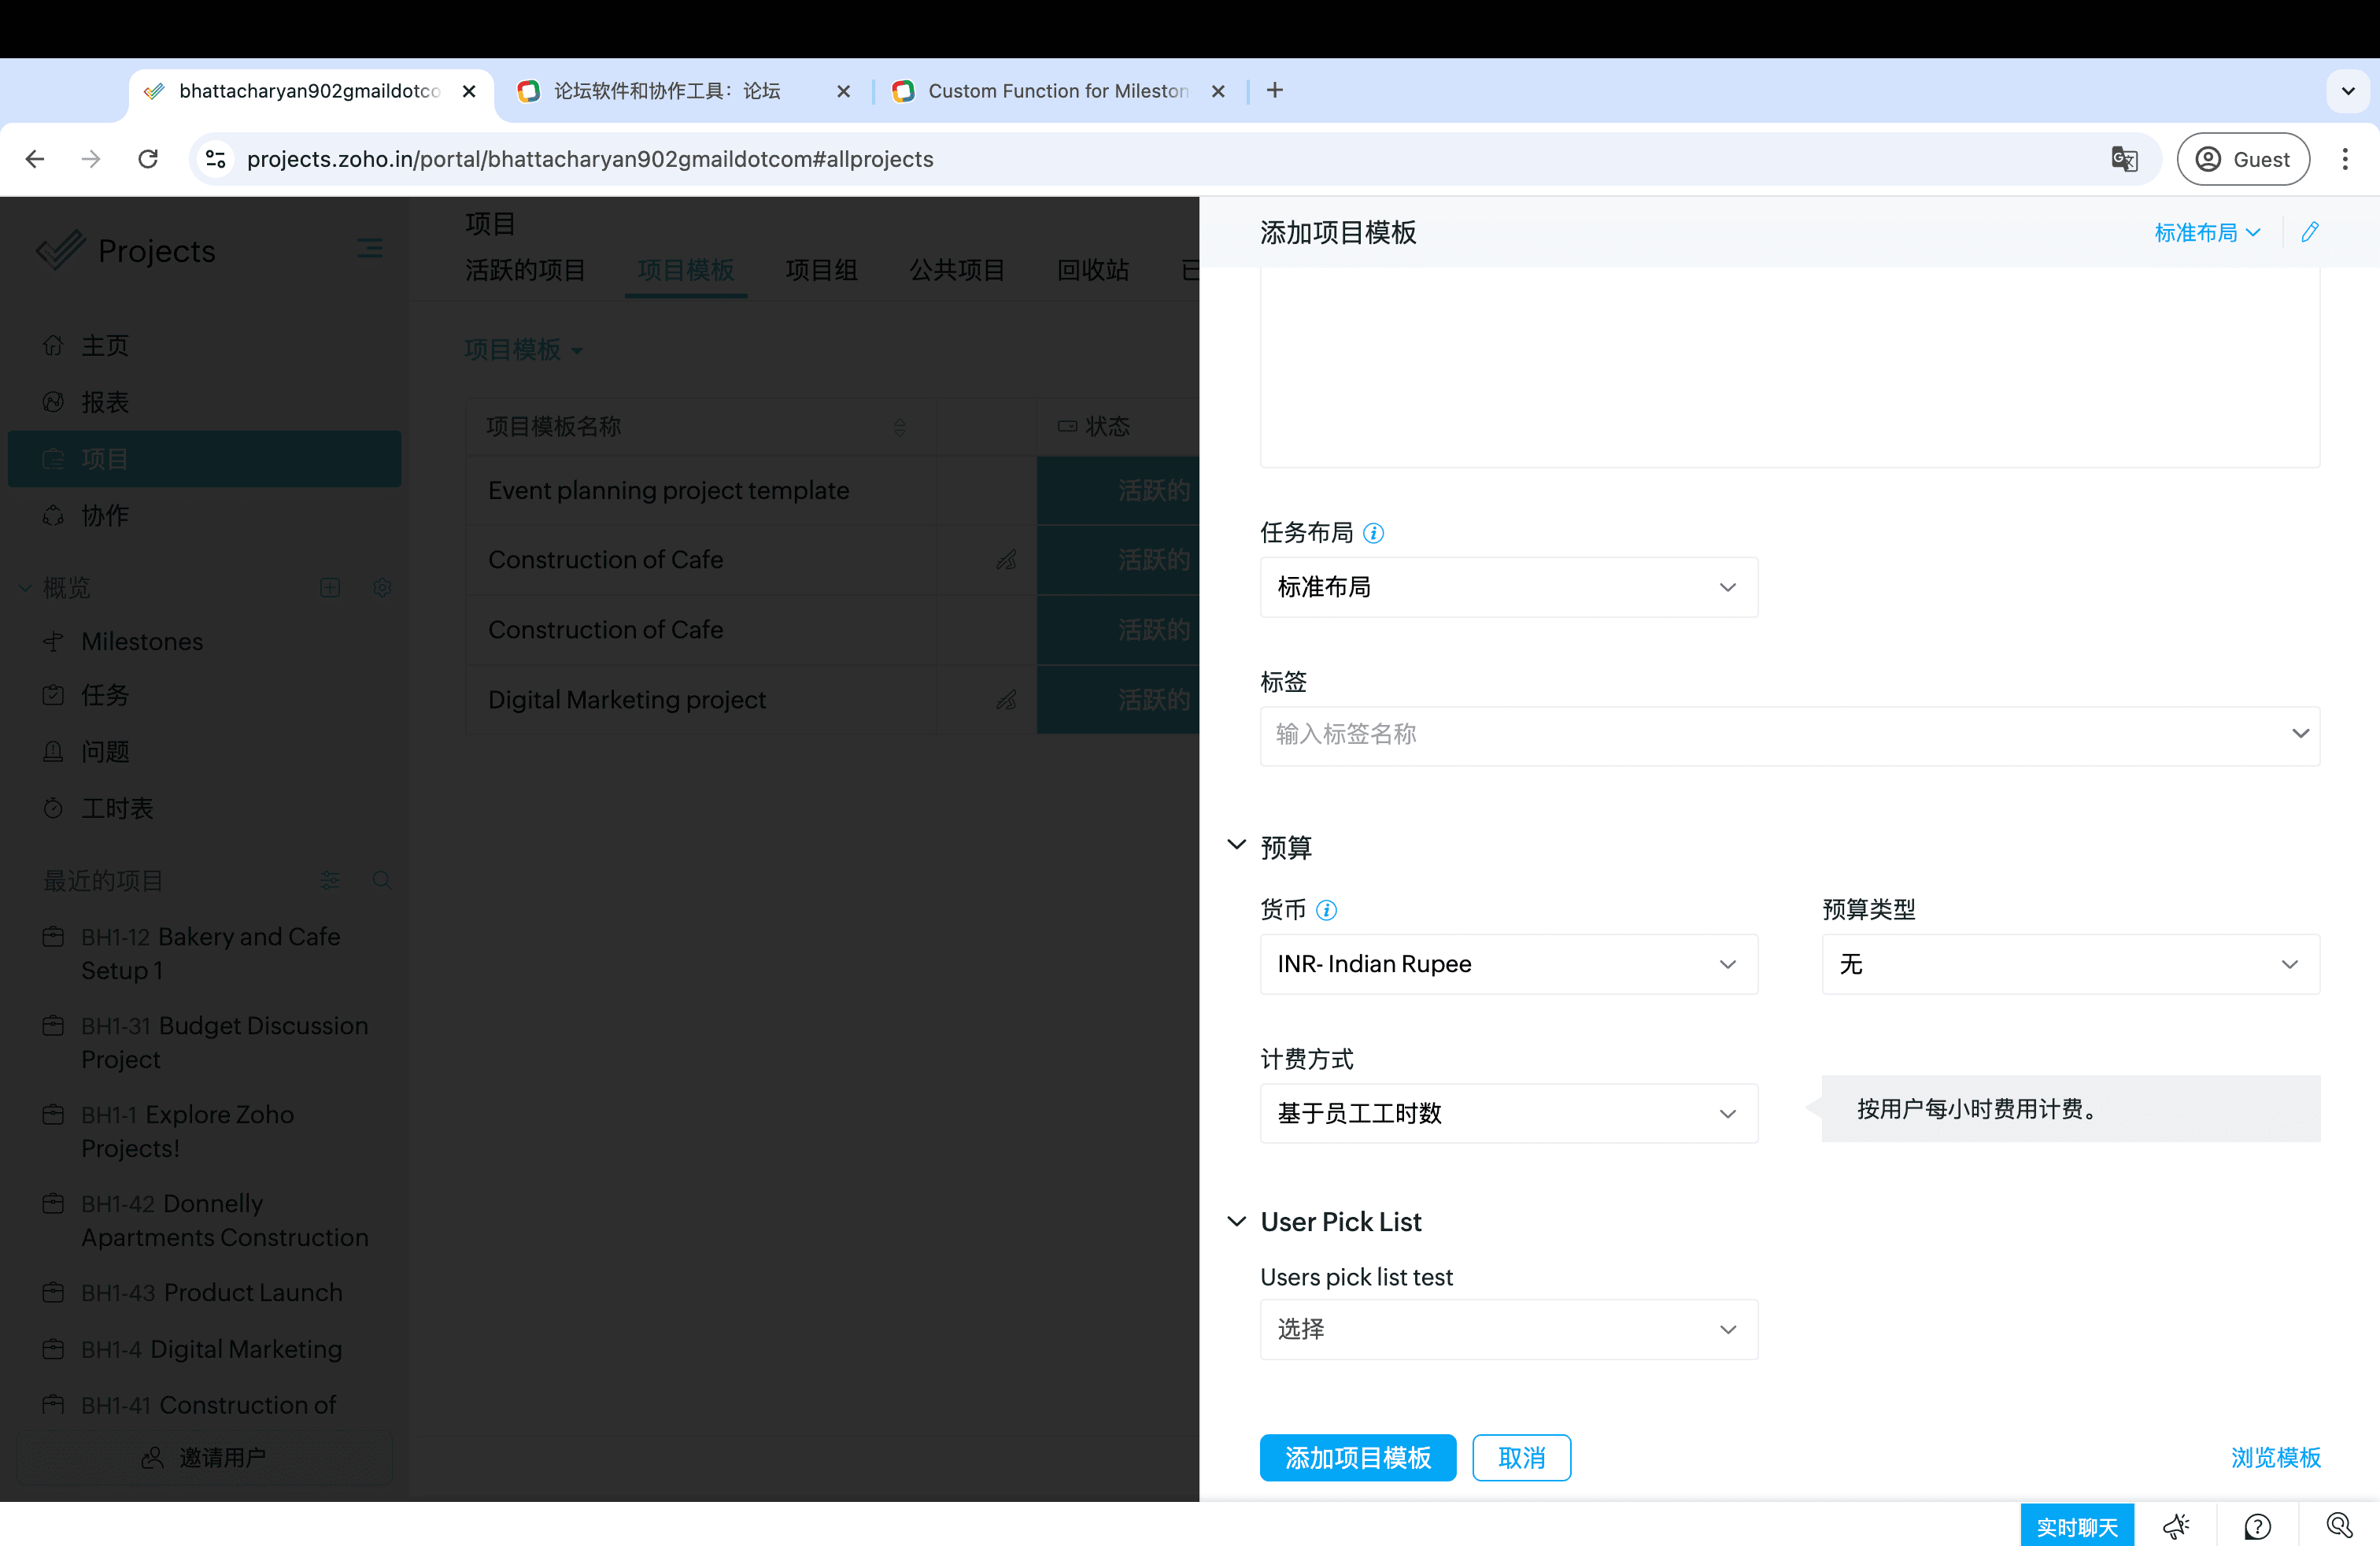The width and height of the screenshot is (2380, 1546).
Task: Click the pencil edit layout icon
Action: [2309, 232]
